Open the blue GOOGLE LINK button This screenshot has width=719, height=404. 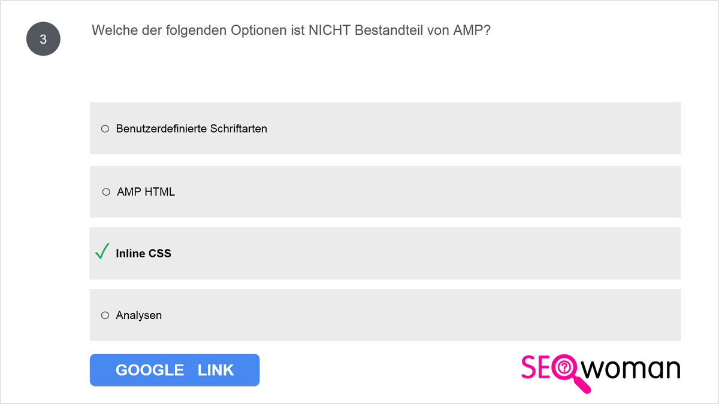click(x=174, y=370)
